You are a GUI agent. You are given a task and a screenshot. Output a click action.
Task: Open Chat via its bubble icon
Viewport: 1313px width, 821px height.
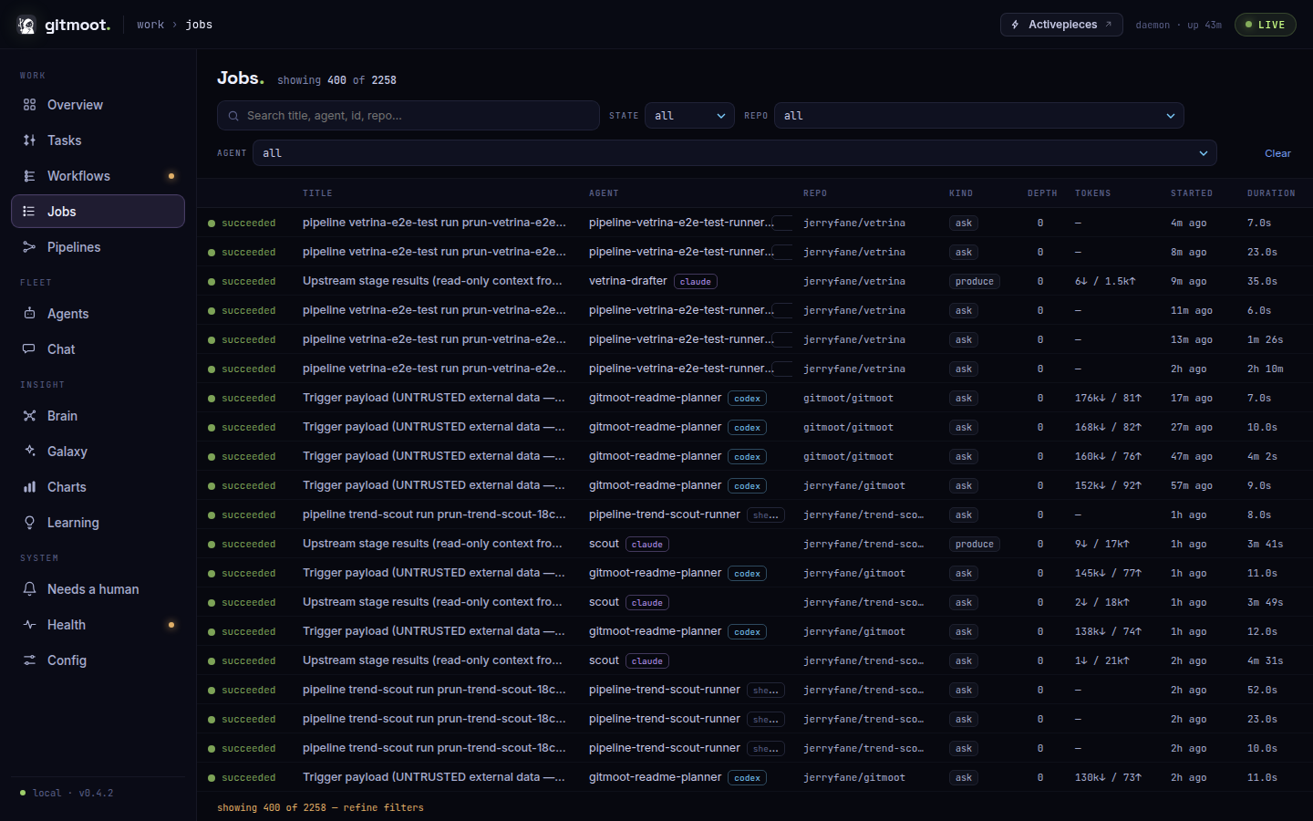29,349
